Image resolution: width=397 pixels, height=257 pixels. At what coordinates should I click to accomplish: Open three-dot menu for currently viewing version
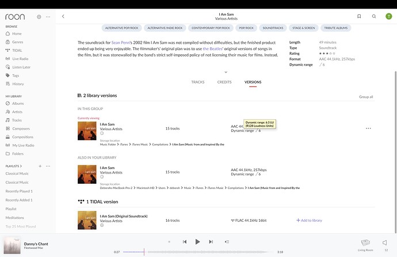pos(368,128)
